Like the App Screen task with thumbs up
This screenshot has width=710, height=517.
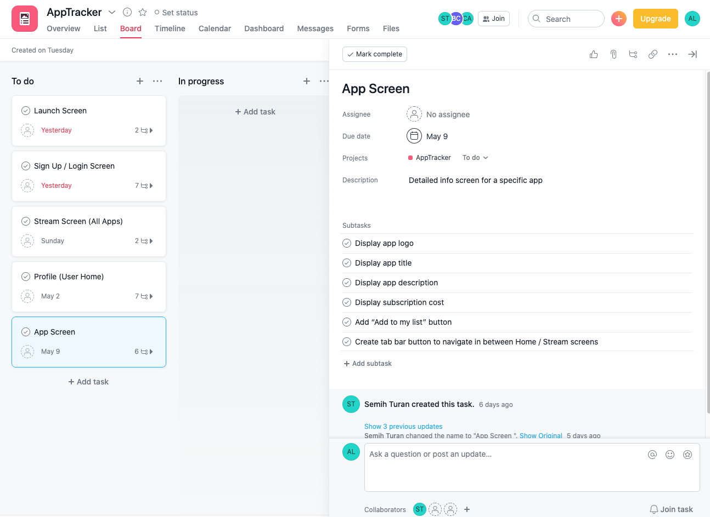point(593,54)
